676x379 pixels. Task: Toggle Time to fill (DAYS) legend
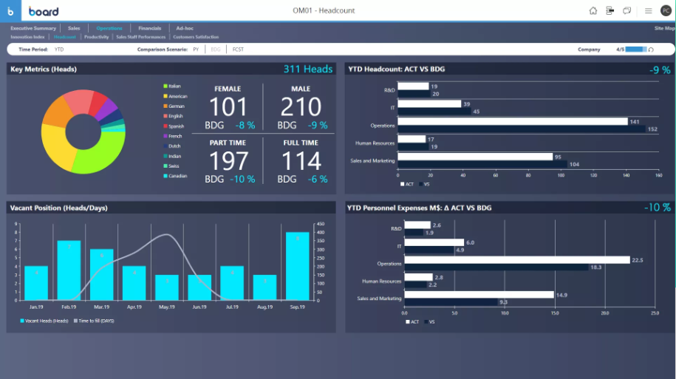tap(94, 321)
